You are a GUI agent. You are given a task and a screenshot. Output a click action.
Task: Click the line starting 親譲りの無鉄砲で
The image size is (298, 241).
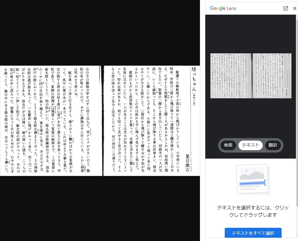178,121
